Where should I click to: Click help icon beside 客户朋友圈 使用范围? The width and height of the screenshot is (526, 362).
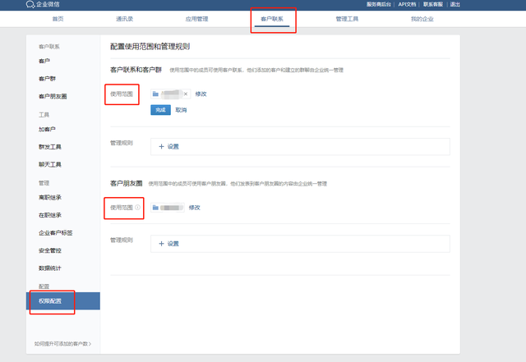137,208
